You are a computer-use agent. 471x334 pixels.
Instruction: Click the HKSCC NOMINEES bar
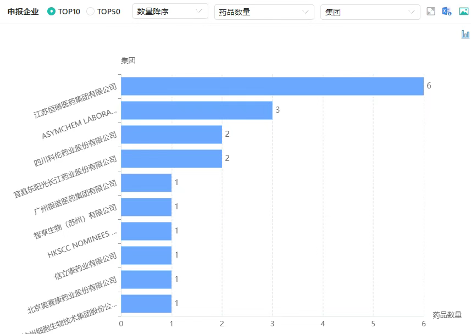tap(146, 231)
